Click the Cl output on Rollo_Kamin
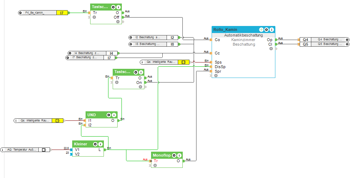Screen dimensions: 356x178 click(270, 44)
